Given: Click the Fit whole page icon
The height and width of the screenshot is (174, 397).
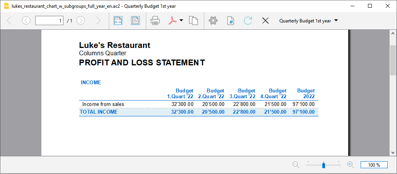Looking at the screenshot, I should click(135, 21).
